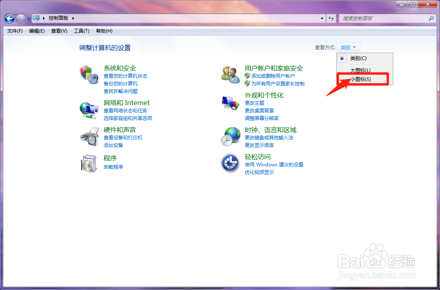Expand breadcrumb arrow before 控制面板
The width and height of the screenshot is (440, 290).
tap(44, 18)
